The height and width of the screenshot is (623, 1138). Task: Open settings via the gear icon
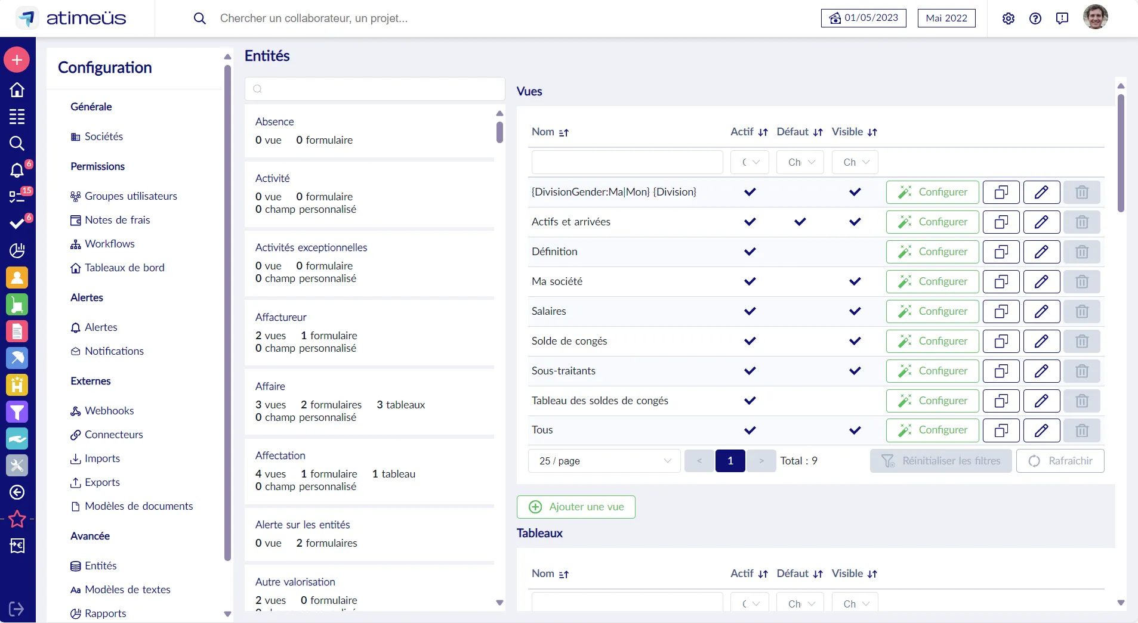point(1009,18)
